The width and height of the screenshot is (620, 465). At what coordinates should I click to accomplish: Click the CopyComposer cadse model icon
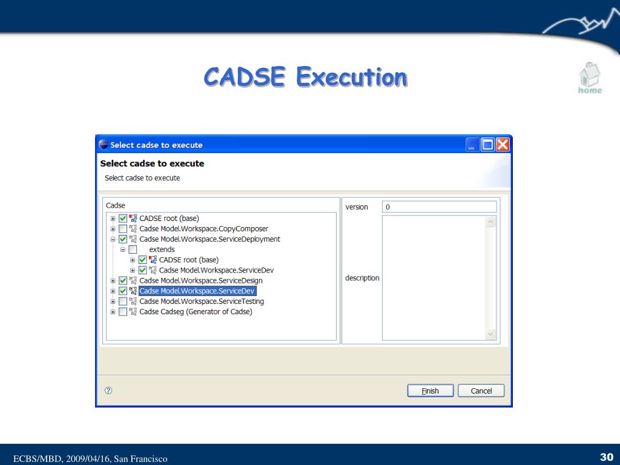(x=133, y=228)
